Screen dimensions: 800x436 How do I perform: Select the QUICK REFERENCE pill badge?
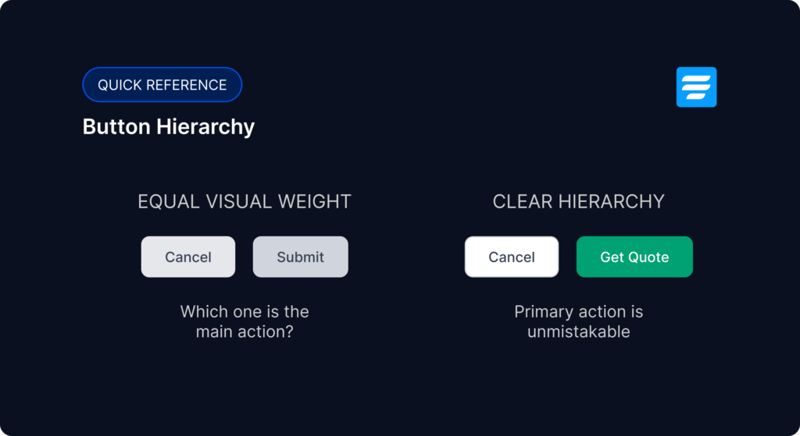pyautogui.click(x=162, y=84)
